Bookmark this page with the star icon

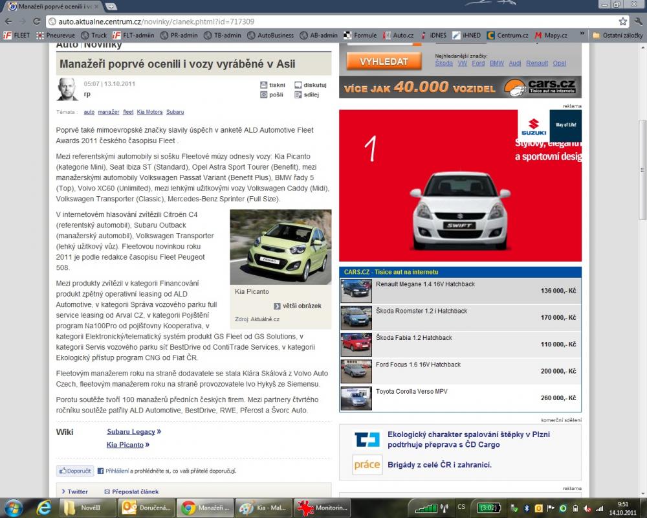point(622,21)
